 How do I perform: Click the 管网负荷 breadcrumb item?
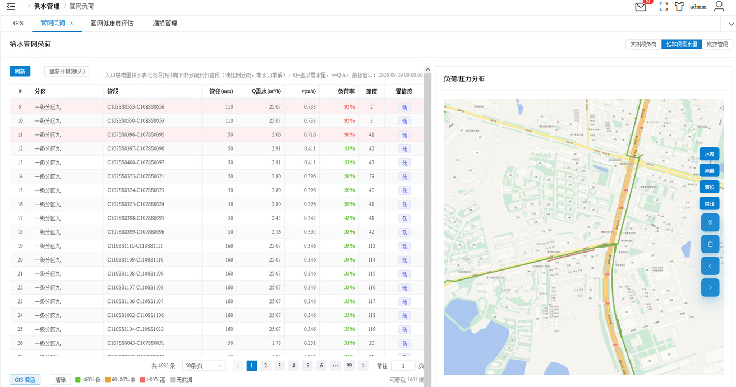(81, 7)
